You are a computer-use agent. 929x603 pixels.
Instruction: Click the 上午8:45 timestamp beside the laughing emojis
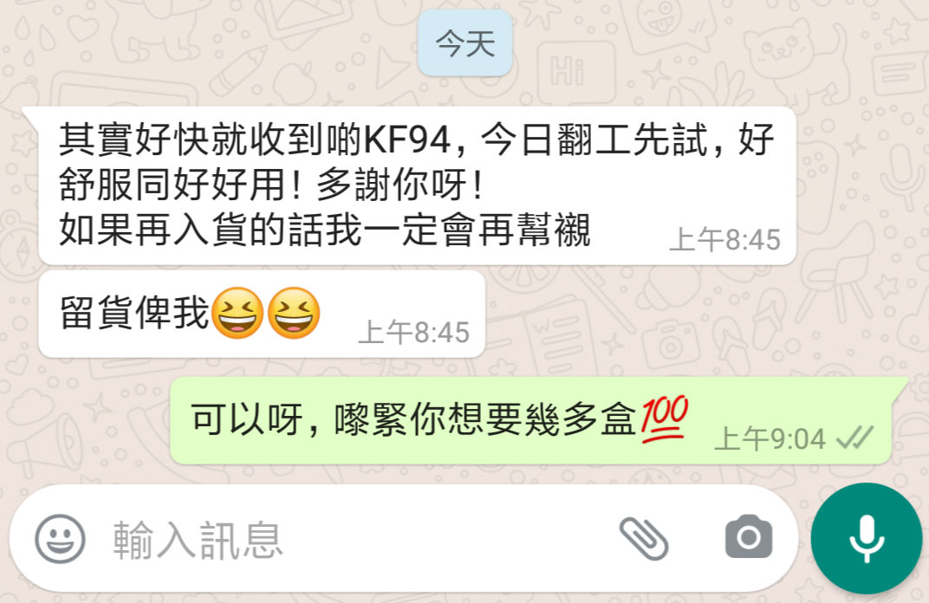(413, 333)
